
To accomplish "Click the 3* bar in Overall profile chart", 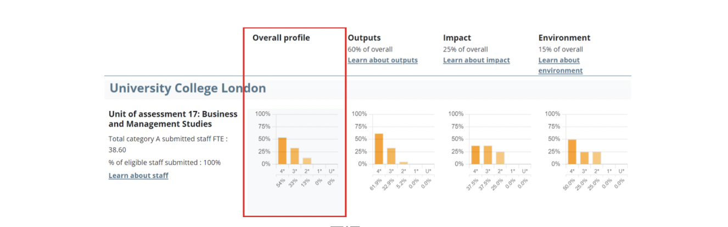I will (x=295, y=156).
